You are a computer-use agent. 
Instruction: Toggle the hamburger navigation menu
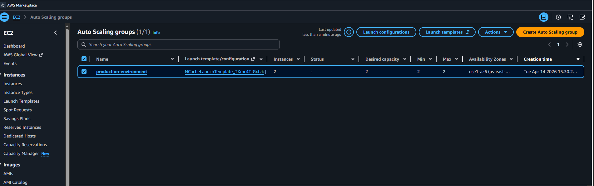tap(4, 17)
